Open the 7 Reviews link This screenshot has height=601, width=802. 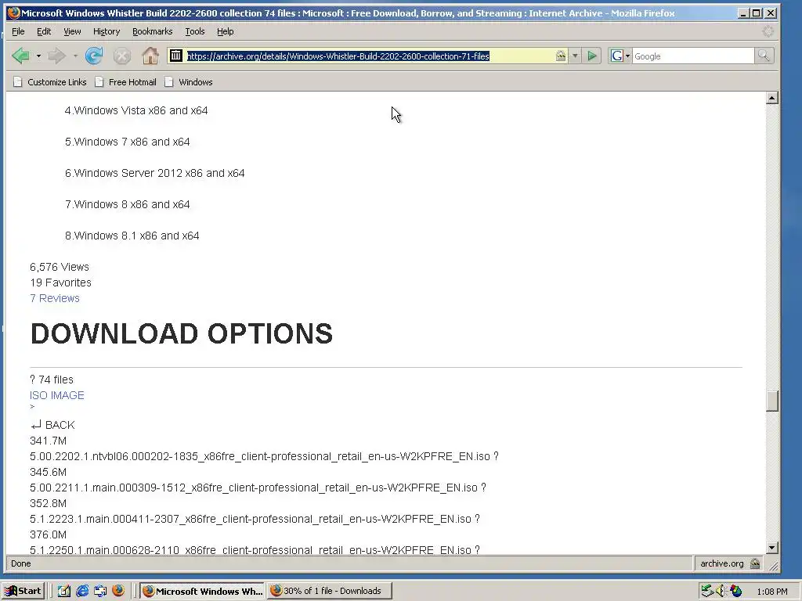[55, 298]
